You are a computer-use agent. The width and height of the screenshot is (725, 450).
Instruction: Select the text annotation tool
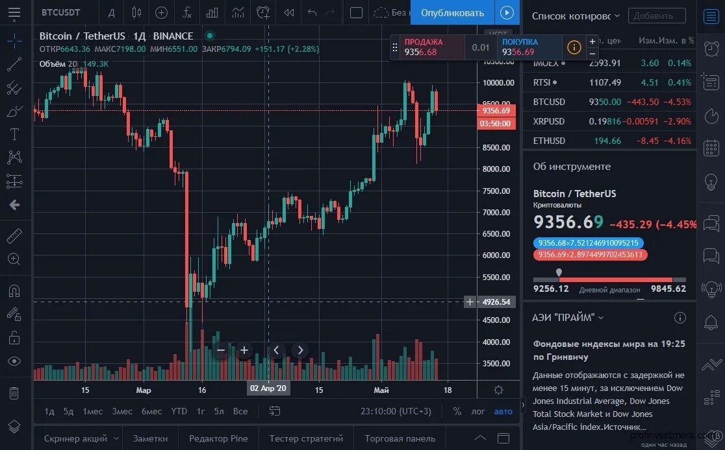pyautogui.click(x=14, y=134)
